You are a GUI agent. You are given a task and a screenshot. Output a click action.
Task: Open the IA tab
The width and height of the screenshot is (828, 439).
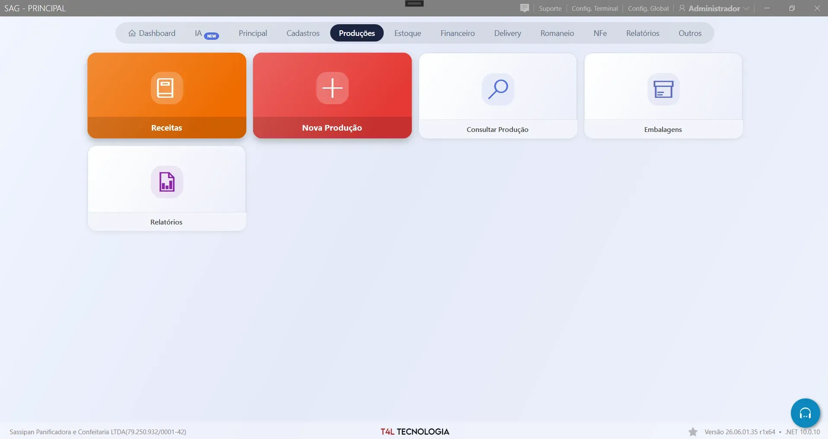[x=207, y=33]
